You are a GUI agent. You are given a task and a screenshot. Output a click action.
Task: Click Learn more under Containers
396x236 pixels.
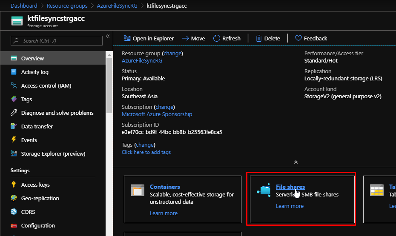coord(164,213)
